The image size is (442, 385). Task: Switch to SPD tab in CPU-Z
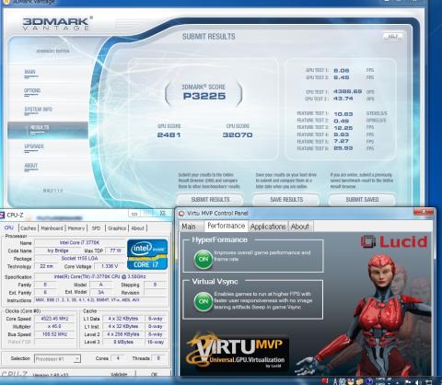click(96, 228)
